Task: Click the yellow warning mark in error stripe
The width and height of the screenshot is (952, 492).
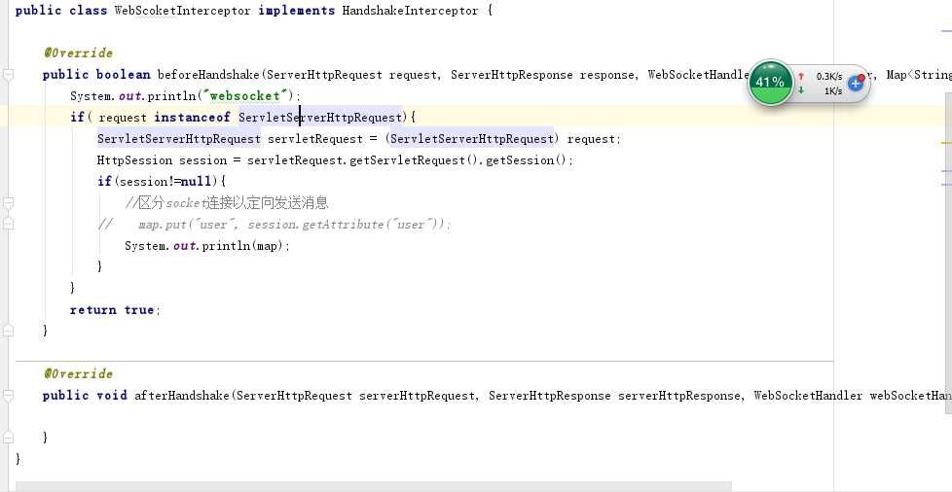Action: pyautogui.click(x=946, y=143)
